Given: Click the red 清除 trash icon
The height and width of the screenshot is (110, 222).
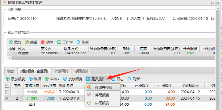Looking at the screenshot, I should point(43,42).
